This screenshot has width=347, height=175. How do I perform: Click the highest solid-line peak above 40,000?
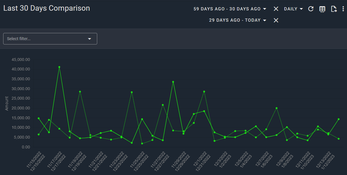[x=59, y=67]
